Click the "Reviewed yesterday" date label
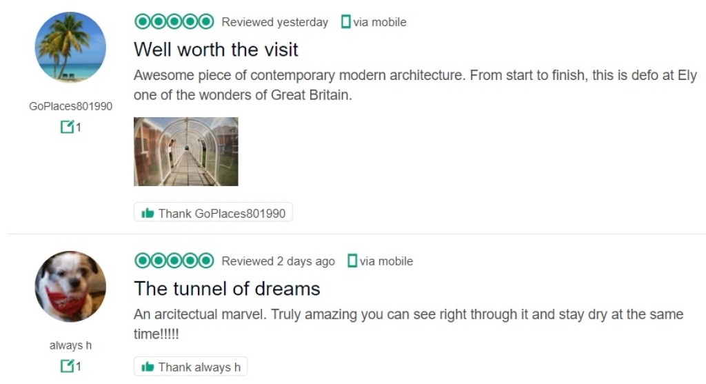 274,22
